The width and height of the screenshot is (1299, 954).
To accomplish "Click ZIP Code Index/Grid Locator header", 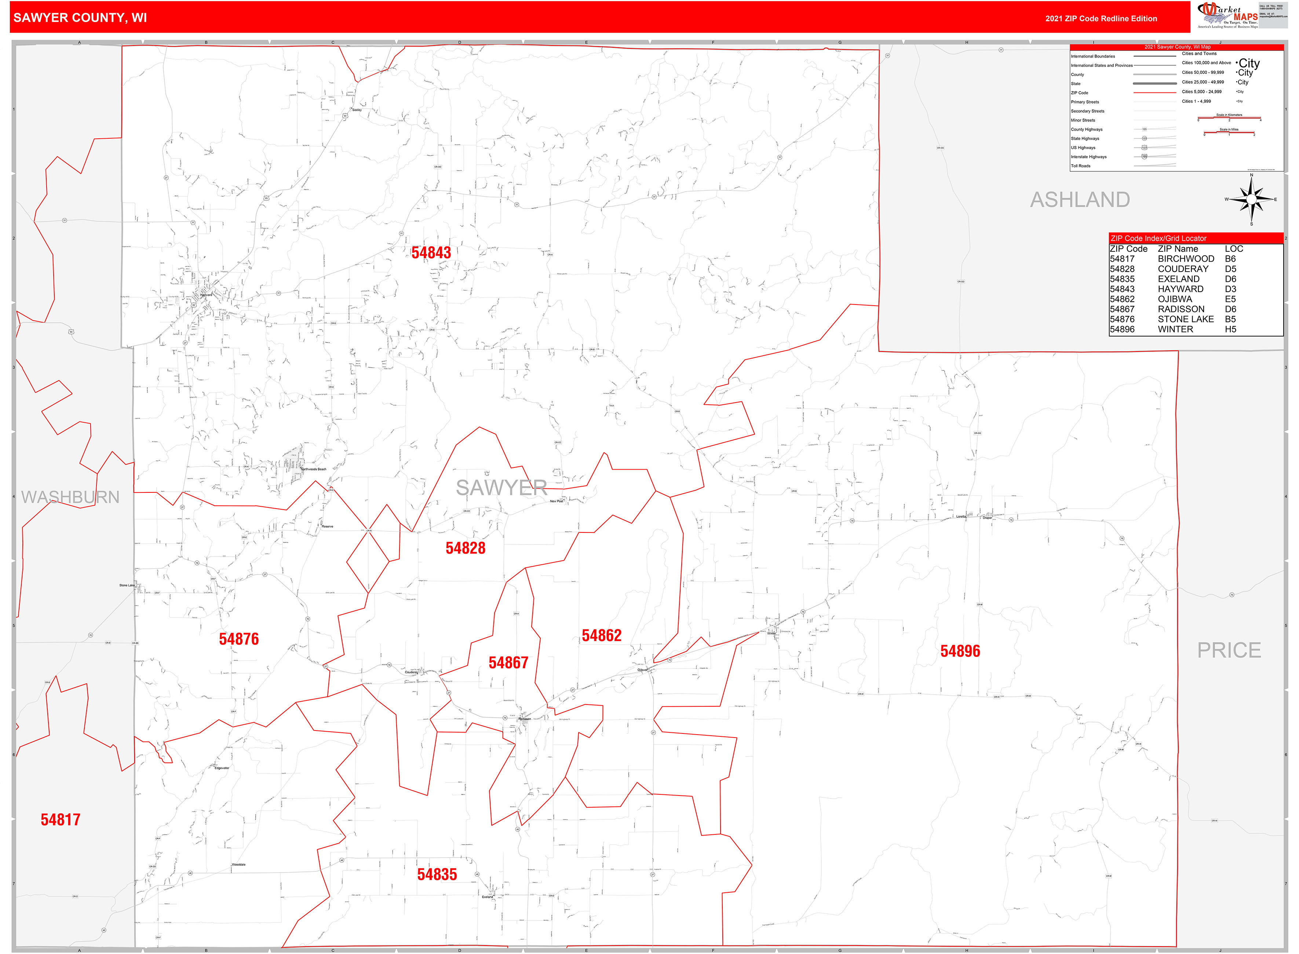I will (x=1158, y=238).
